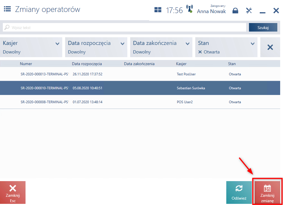Click Otwarta status of POS User2 row

pos(235,102)
